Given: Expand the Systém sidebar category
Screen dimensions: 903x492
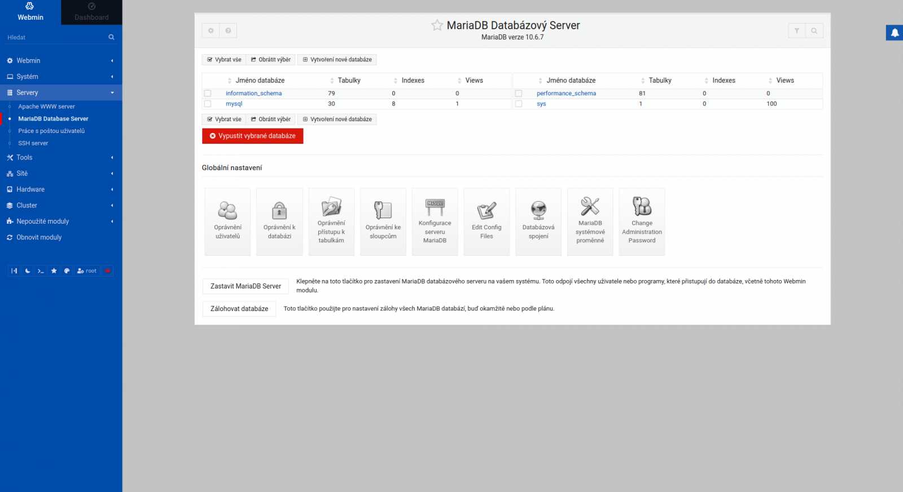Looking at the screenshot, I should [x=61, y=77].
